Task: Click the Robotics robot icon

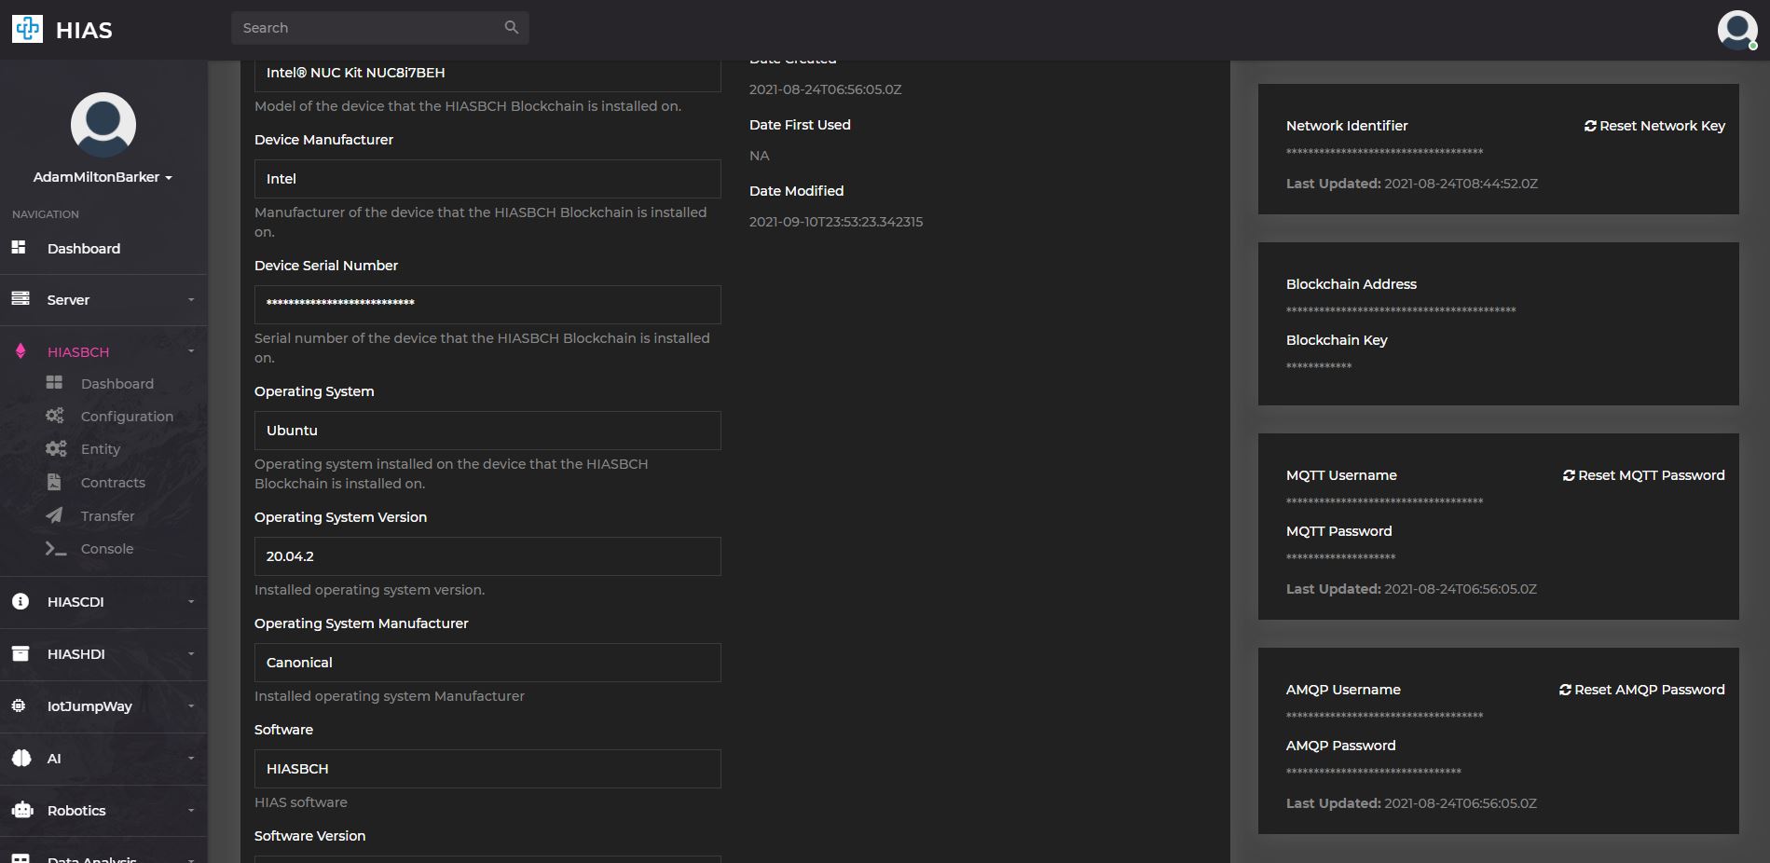Action: 22,810
